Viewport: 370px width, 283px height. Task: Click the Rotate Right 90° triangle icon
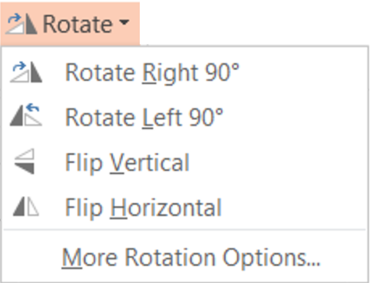tap(26, 72)
